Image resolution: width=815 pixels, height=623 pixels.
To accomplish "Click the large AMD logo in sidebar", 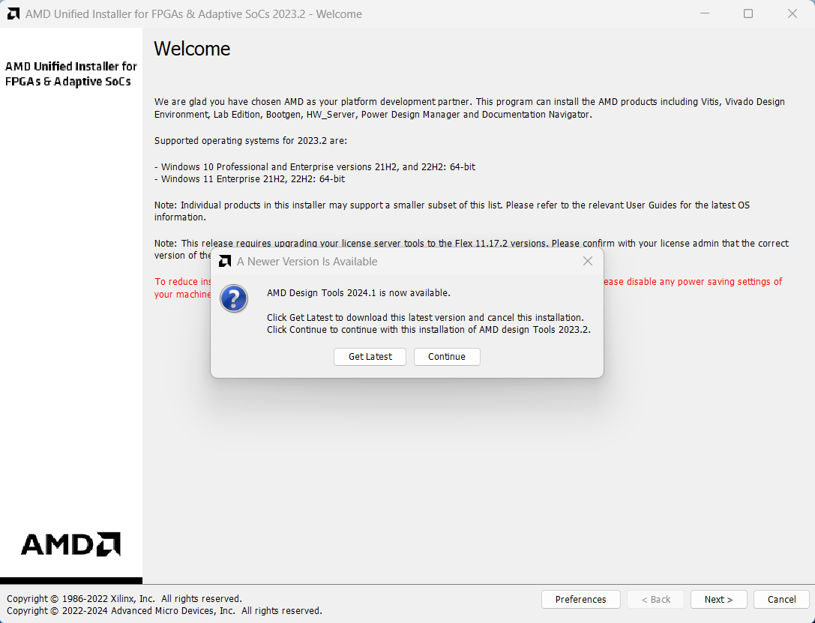I will click(70, 544).
